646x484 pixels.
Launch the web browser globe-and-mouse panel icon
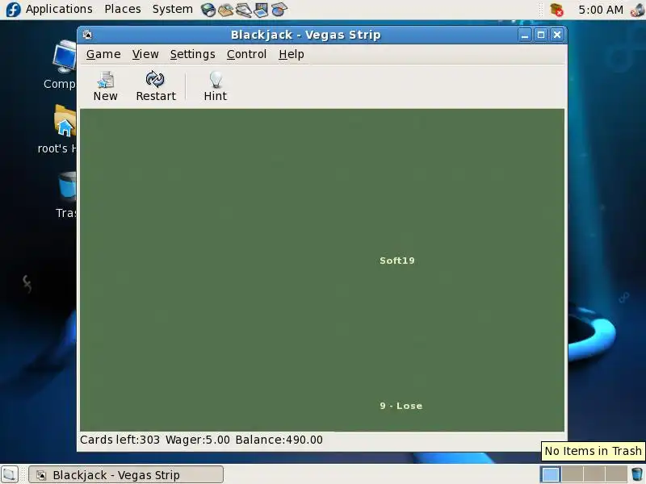[x=208, y=10]
